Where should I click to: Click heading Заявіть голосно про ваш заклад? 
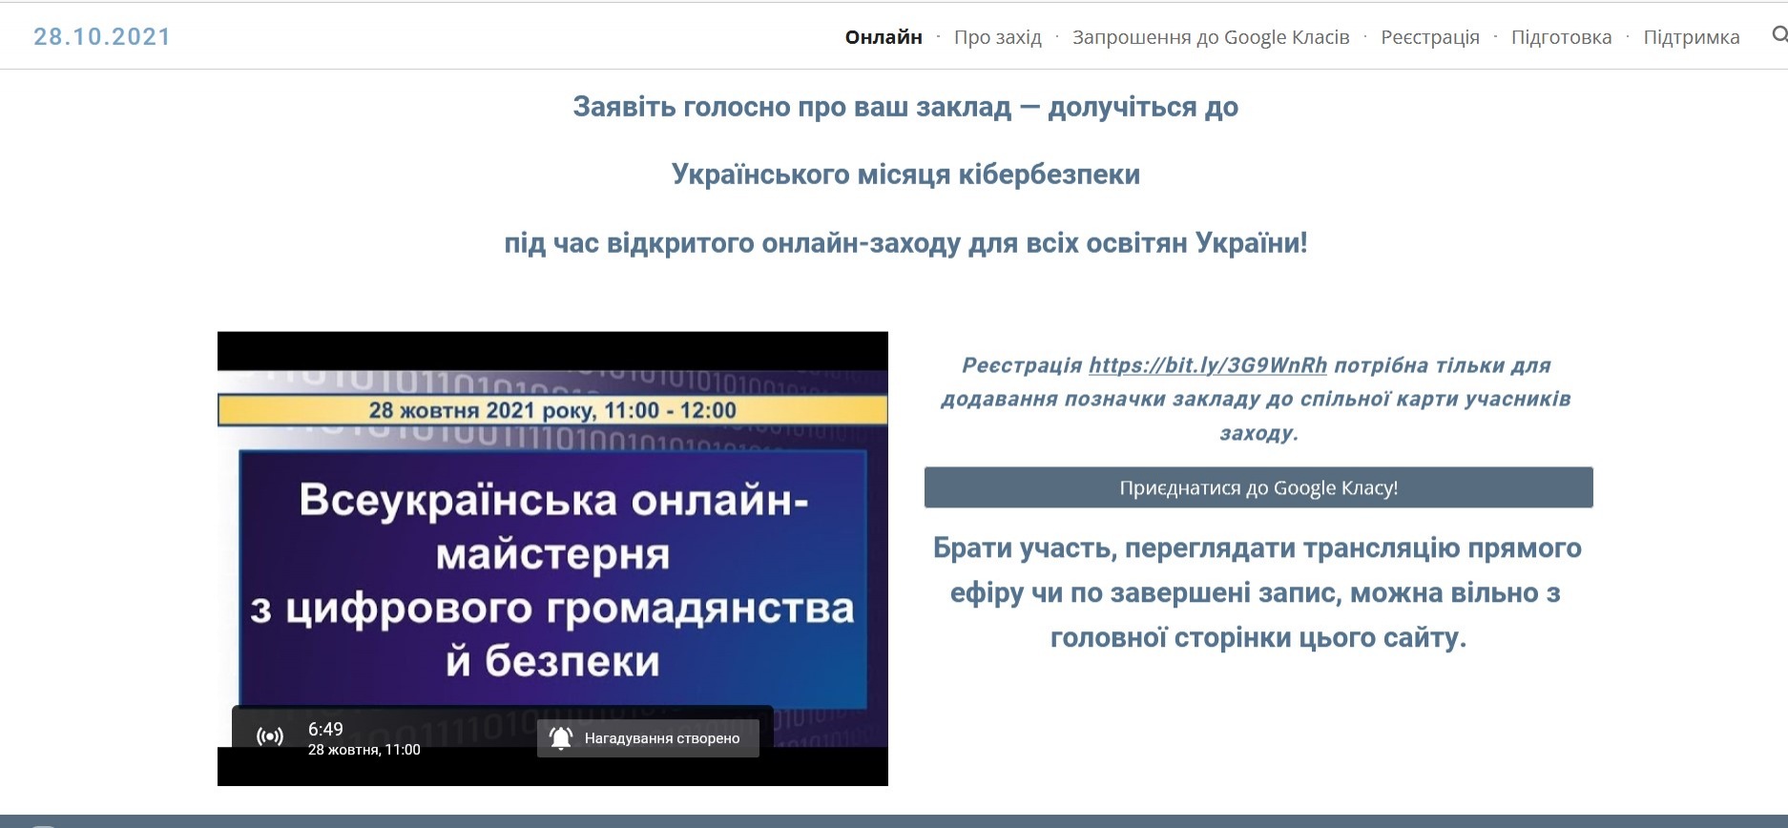point(904,107)
